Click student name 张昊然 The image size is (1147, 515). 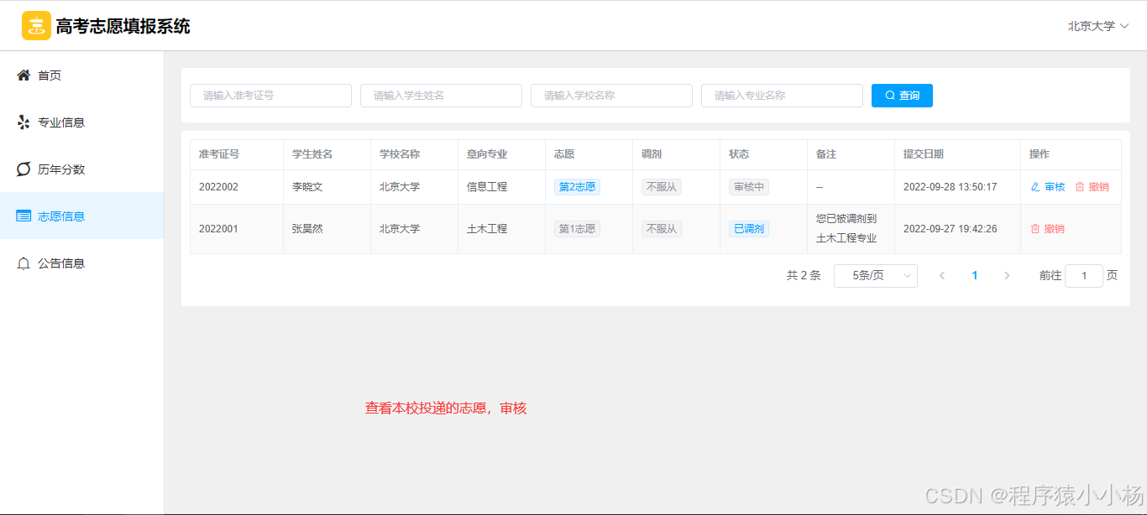click(307, 229)
